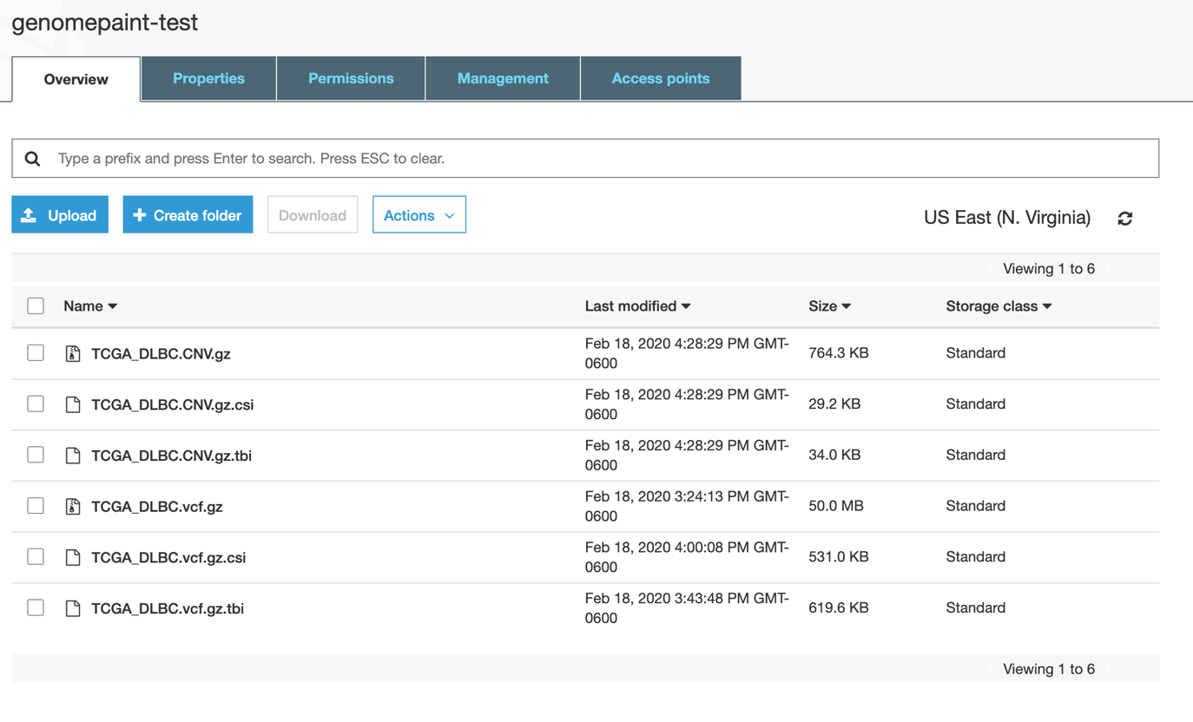Open the TCGA_DLBC.CNV.gz file link
Screen dimensions: 1193x722
[x=161, y=354]
